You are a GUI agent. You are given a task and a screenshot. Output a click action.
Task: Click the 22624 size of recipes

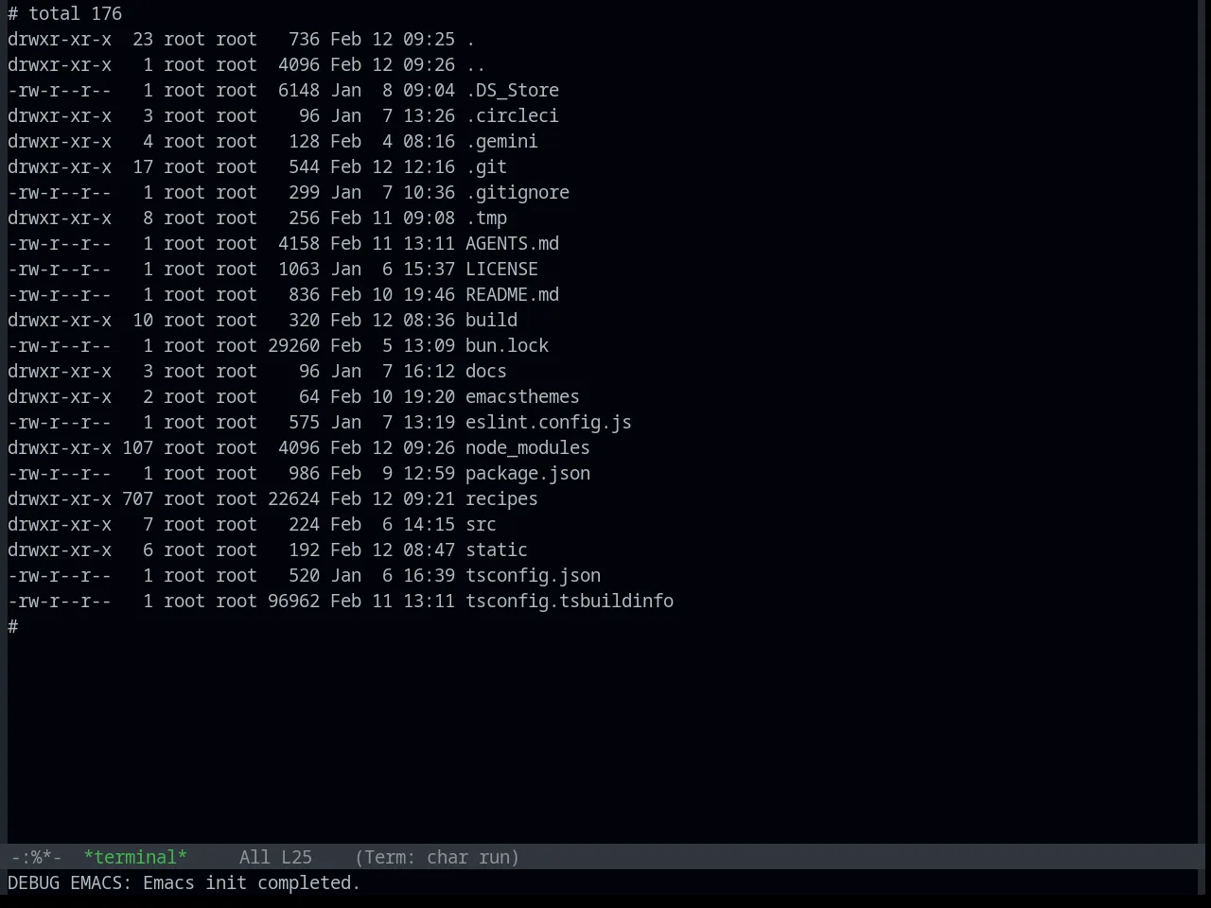point(293,498)
